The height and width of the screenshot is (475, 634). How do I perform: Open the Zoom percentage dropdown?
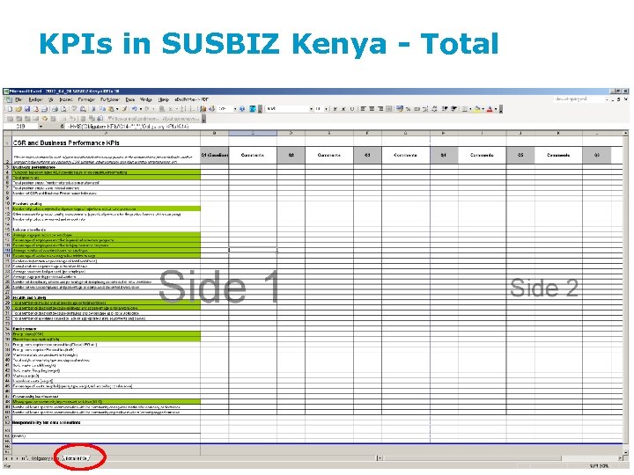tap(235, 109)
